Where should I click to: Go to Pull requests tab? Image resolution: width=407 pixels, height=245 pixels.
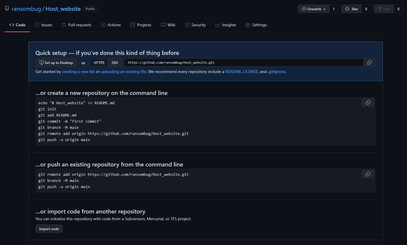(76, 25)
